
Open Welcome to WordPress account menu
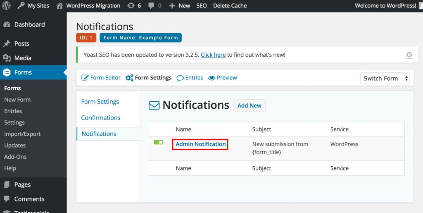click(385, 6)
